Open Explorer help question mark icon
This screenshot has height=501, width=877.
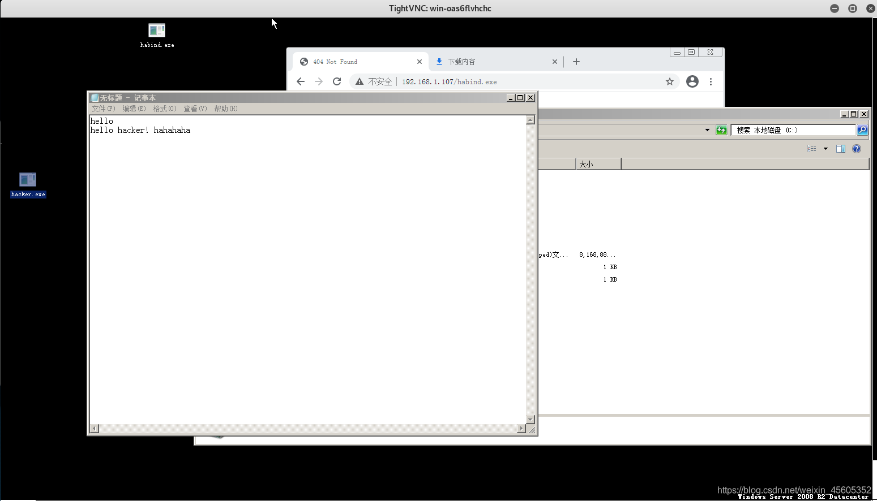[x=857, y=149]
